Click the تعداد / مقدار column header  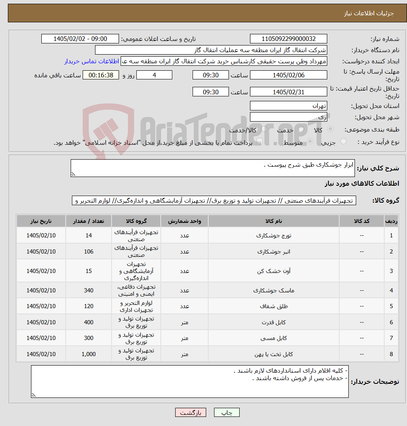pyautogui.click(x=88, y=221)
